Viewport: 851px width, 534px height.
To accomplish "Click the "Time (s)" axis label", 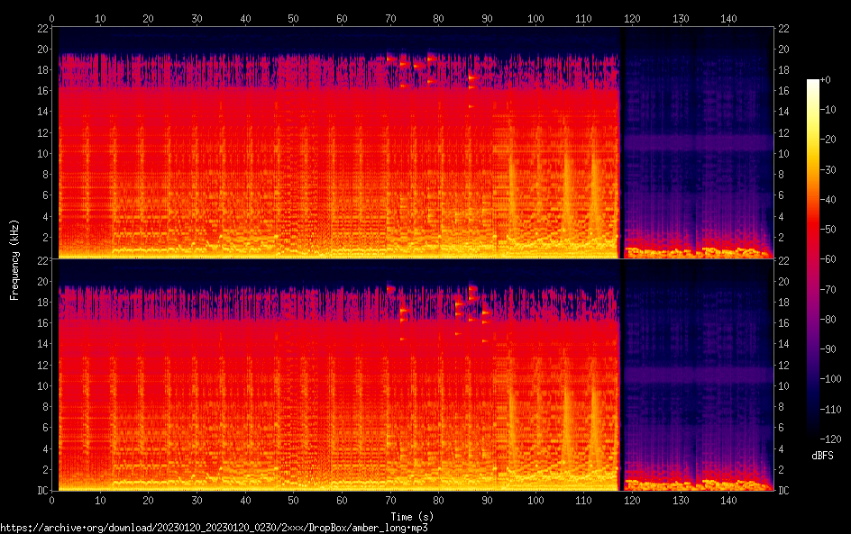I will click(411, 516).
